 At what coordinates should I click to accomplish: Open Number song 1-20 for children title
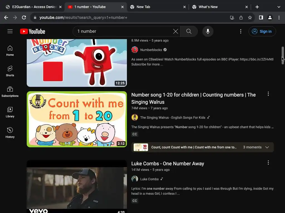pyautogui.click(x=193, y=98)
